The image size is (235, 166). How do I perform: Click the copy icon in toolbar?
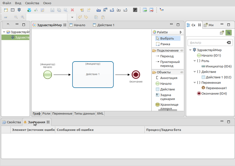click(x=96, y=17)
